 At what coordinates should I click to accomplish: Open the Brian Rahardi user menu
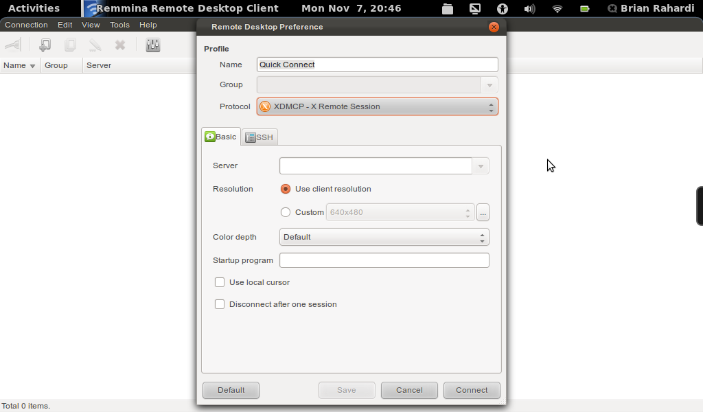[x=651, y=8]
